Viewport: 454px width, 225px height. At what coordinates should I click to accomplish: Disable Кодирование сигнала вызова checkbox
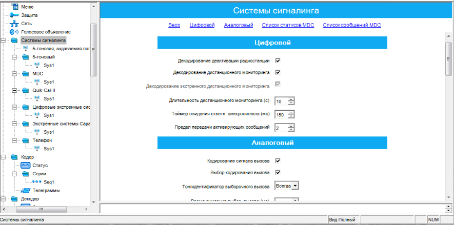click(278, 161)
